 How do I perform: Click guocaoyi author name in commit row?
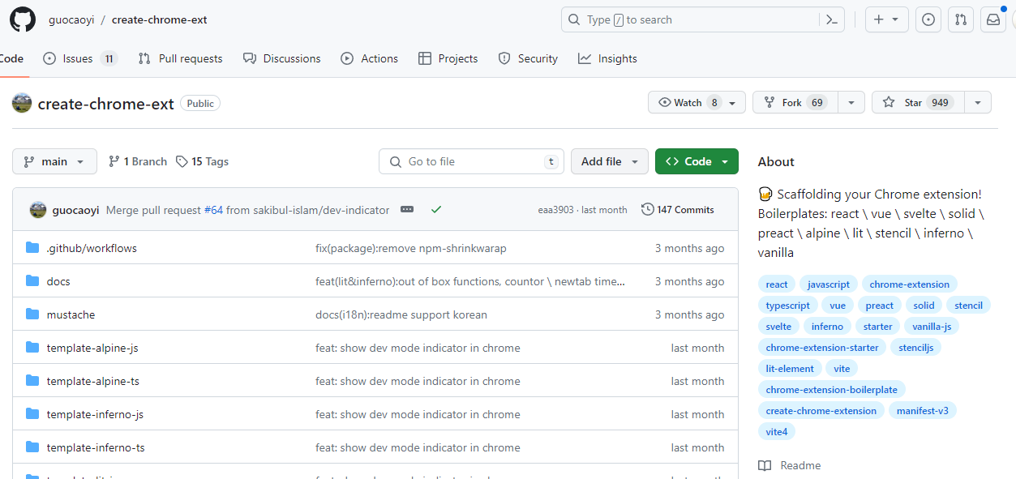click(75, 210)
